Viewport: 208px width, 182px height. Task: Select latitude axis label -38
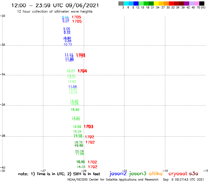click(x=3, y=136)
